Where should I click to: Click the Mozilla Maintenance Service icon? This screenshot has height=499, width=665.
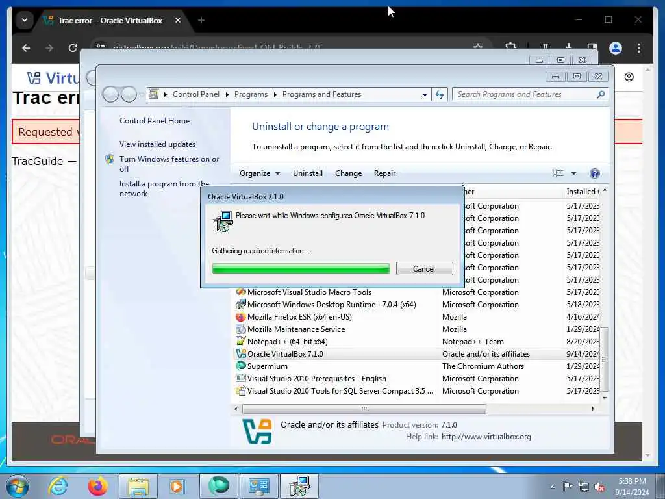[x=240, y=329]
